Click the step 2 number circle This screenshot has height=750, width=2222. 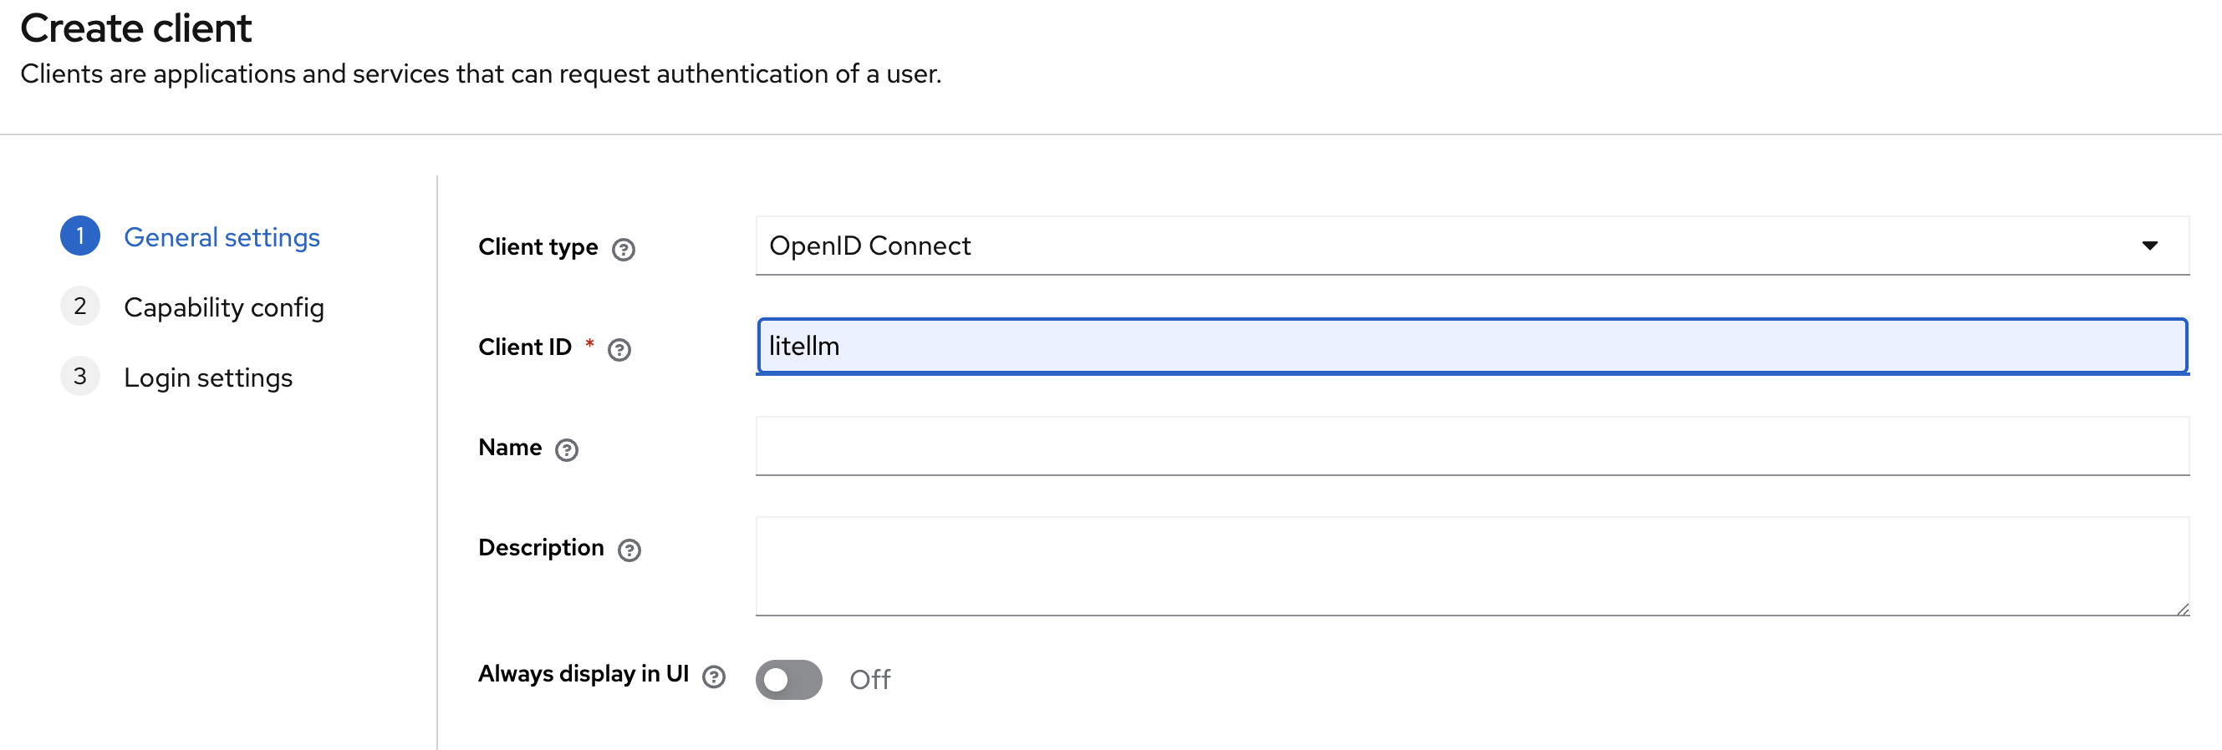(80, 306)
